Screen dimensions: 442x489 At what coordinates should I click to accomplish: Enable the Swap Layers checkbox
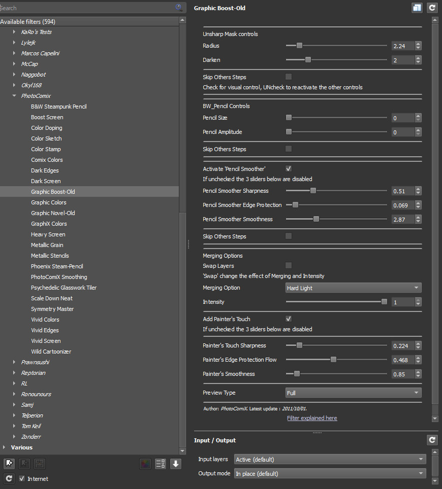pyautogui.click(x=289, y=265)
